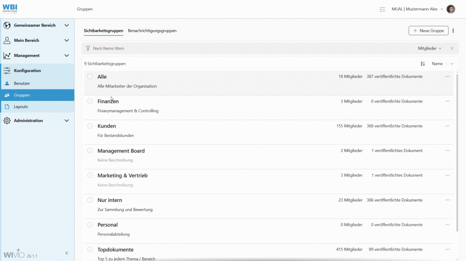Collapse the sidebar with double-chevron icon
Image resolution: width=466 pixels, height=261 pixels.
point(66,253)
